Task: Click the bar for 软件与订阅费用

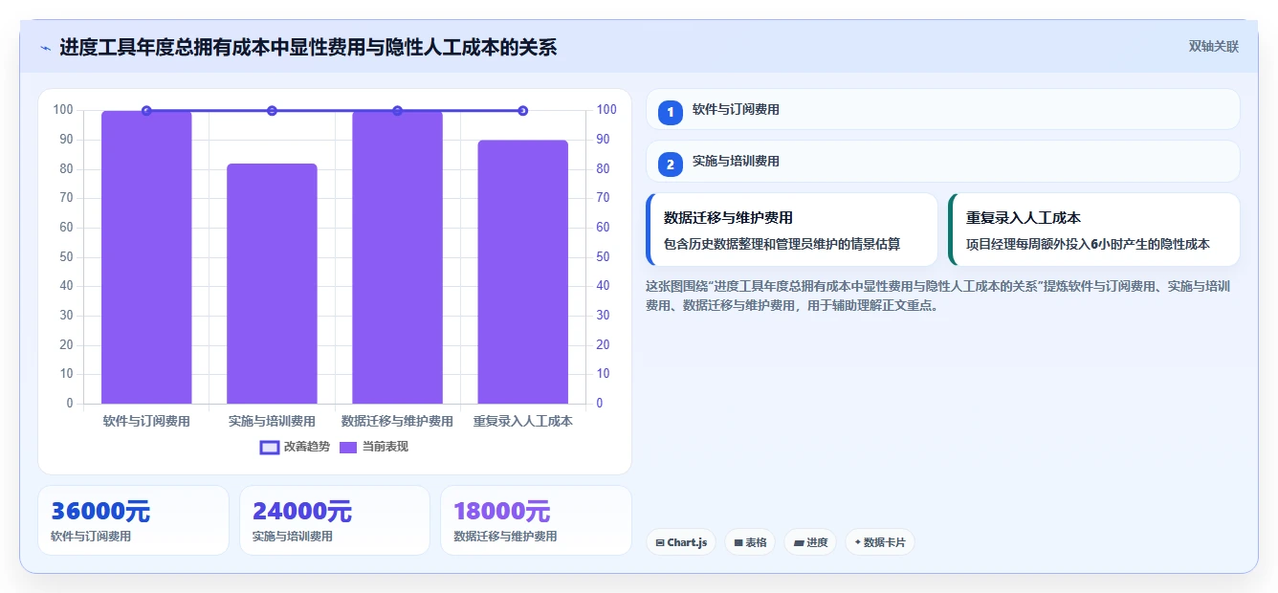Action: pos(146,257)
